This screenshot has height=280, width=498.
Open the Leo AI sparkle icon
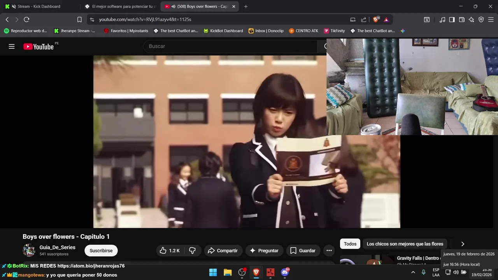coord(472,19)
